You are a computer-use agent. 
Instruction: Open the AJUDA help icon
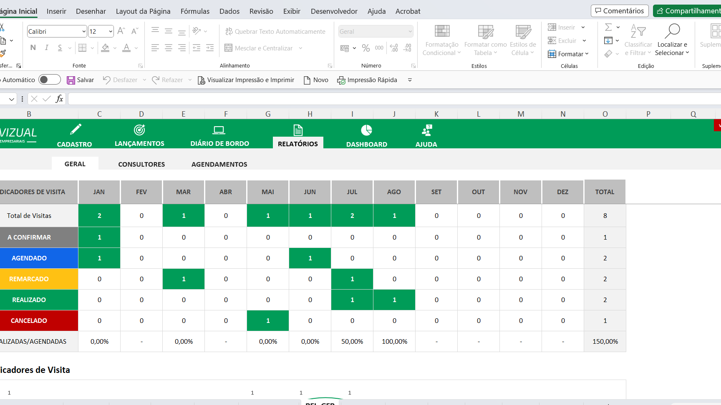click(426, 130)
